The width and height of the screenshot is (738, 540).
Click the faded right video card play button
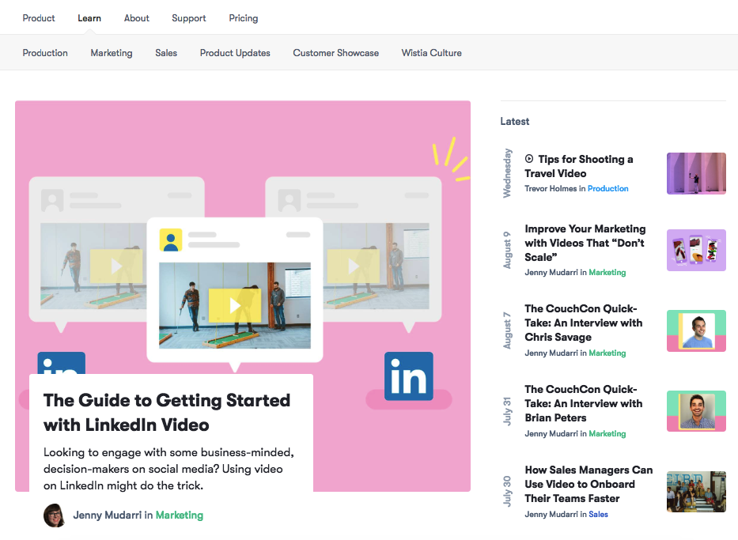(353, 266)
